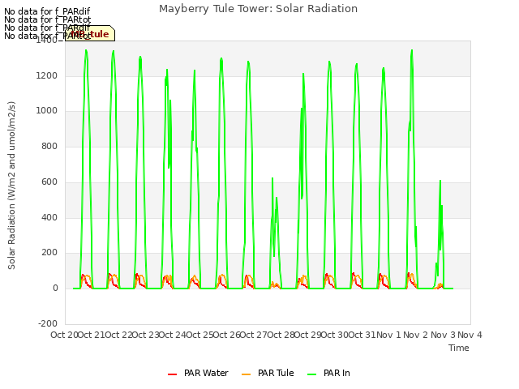Click the Time x-axis label
The width and height of the screenshot is (519, 389).
point(458,348)
